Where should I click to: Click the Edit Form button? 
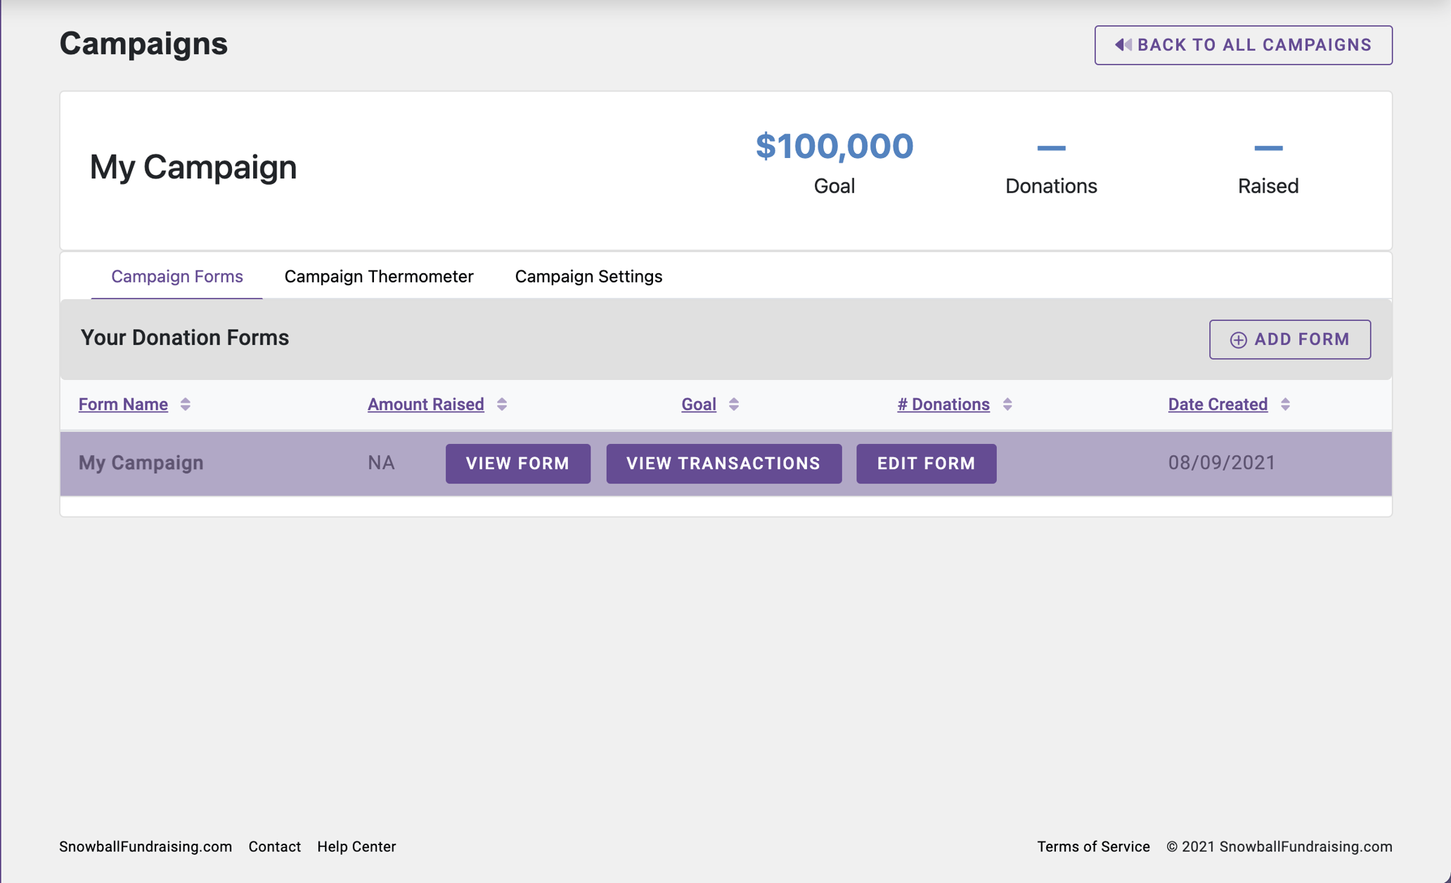click(926, 463)
